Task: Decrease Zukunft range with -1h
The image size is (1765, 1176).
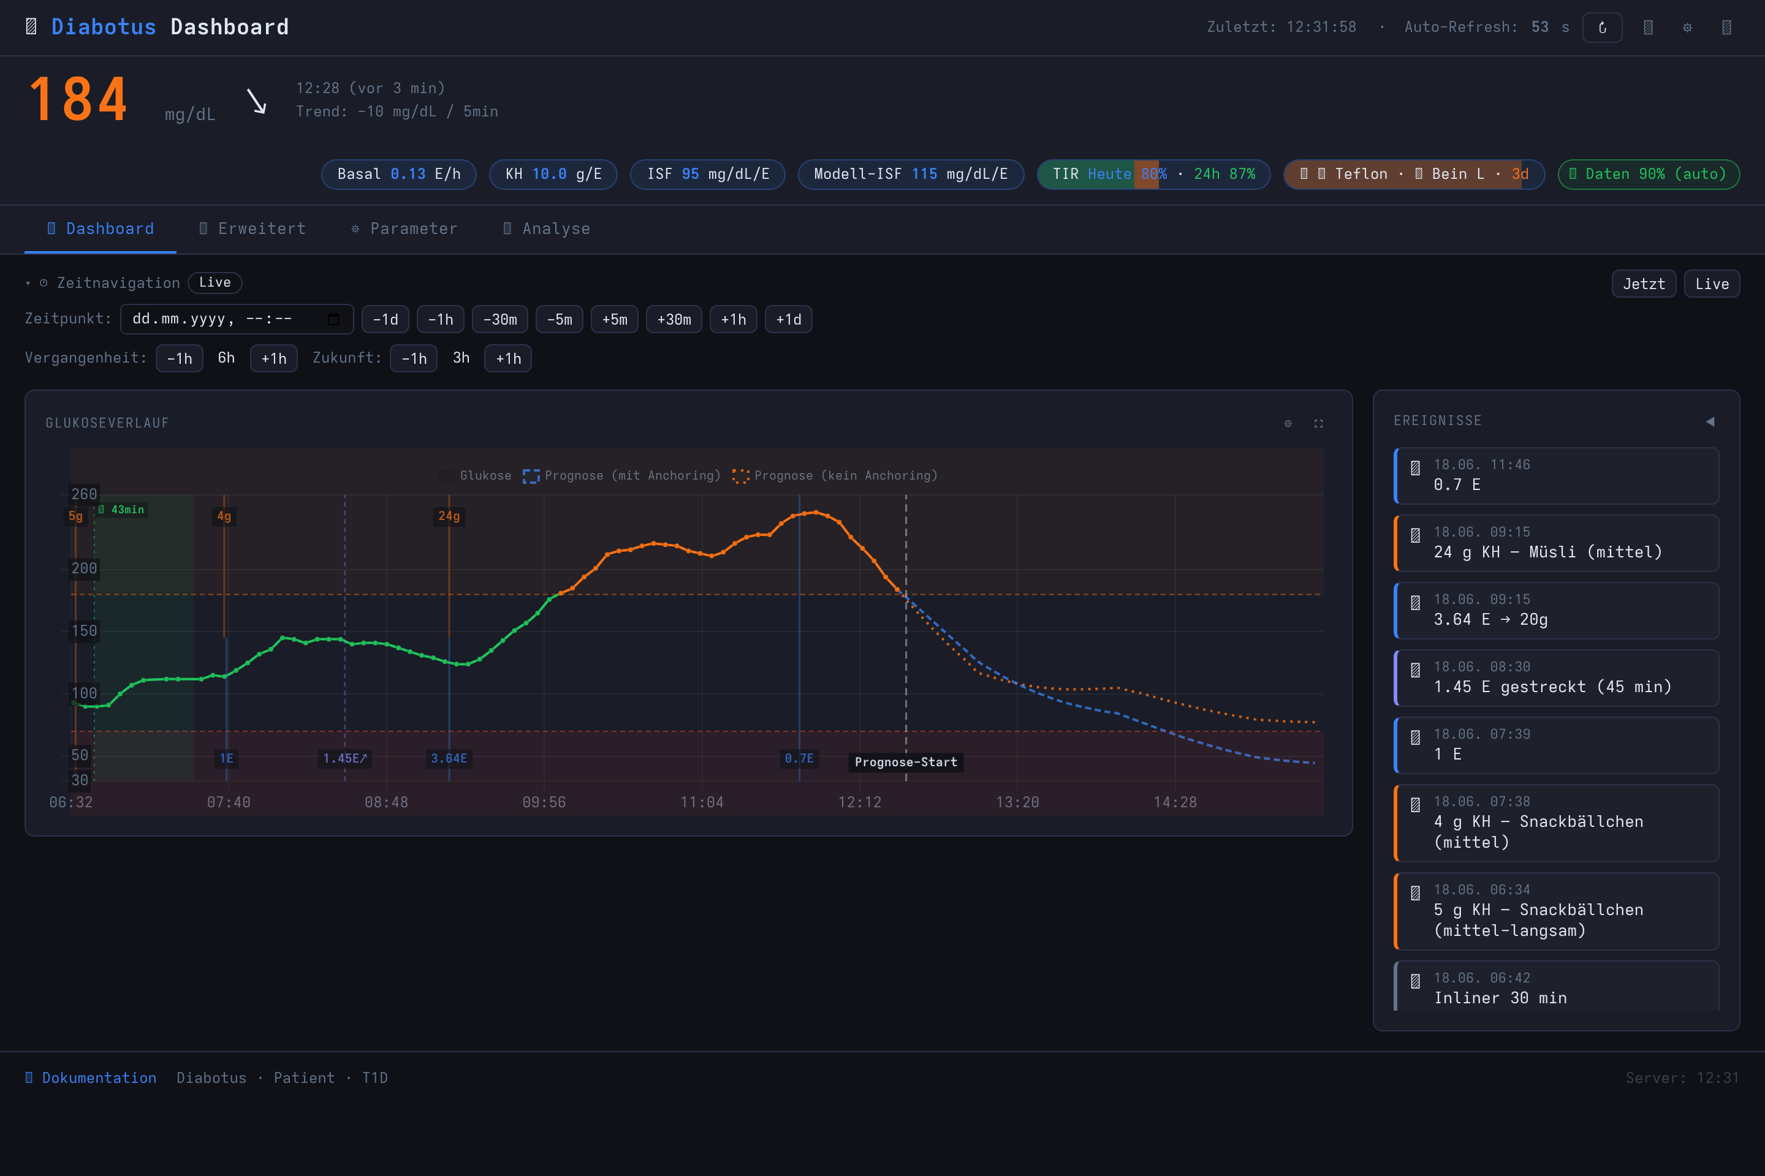Action: click(x=414, y=358)
